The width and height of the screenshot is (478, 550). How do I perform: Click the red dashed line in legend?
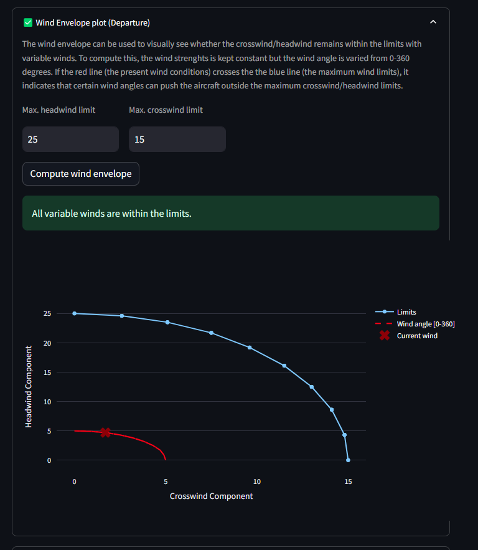click(384, 324)
